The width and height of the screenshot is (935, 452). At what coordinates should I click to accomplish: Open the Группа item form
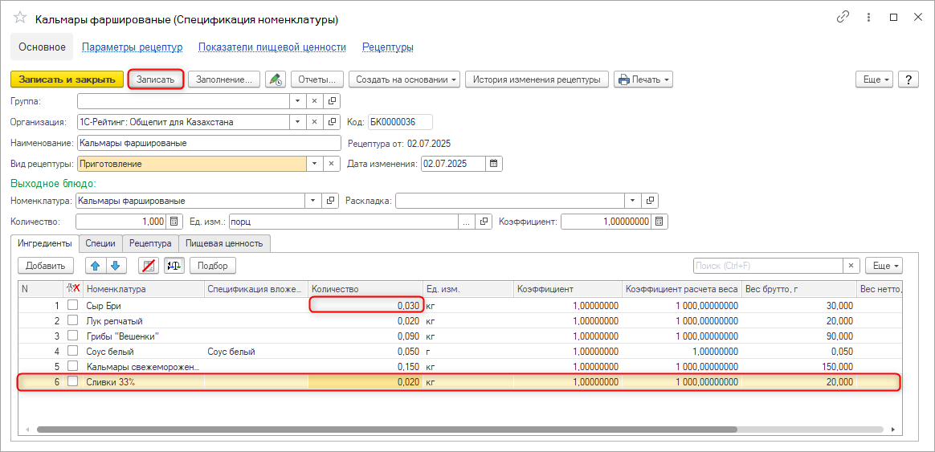click(332, 101)
